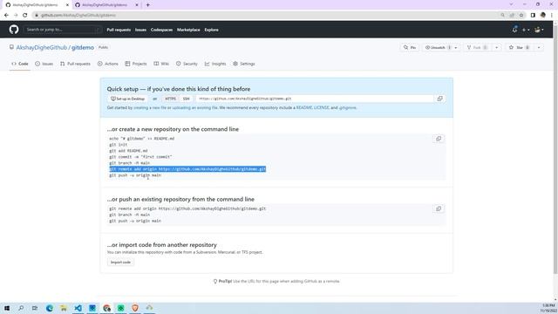Open the Chrome profile avatar

click(542, 16)
